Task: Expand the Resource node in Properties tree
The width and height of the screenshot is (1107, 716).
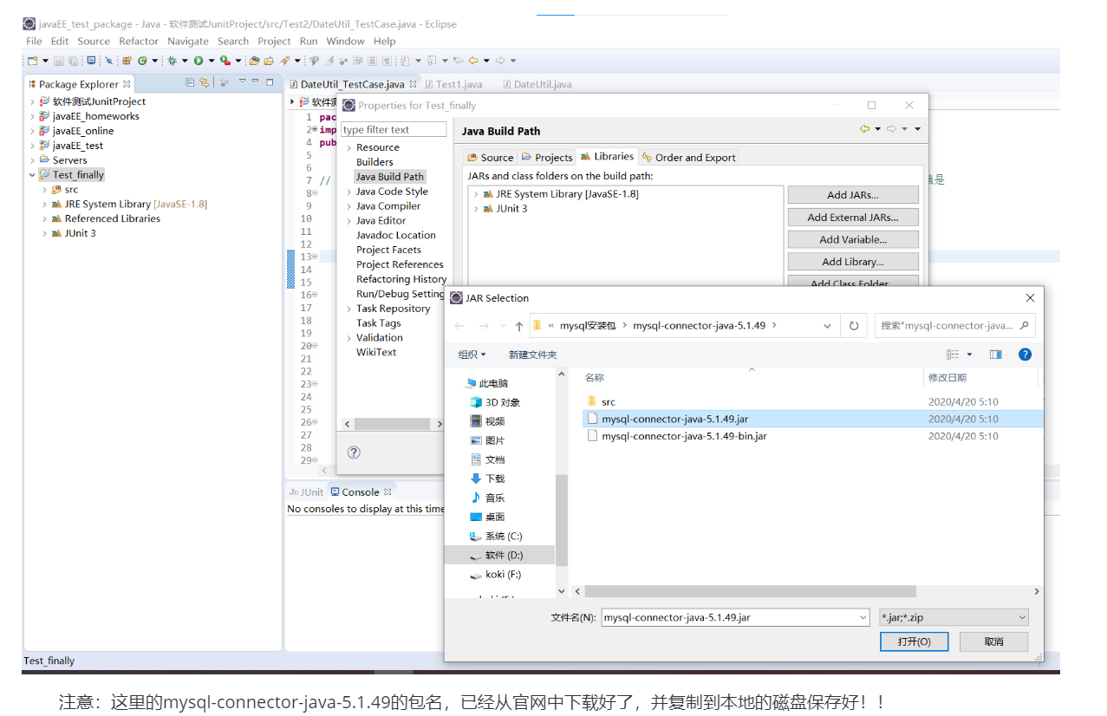Action: pos(348,147)
